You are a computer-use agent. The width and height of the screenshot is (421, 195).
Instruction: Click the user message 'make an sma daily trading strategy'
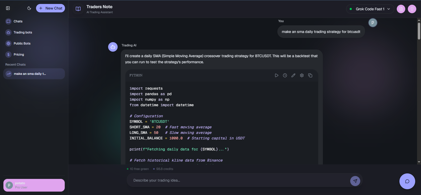pos(321,32)
